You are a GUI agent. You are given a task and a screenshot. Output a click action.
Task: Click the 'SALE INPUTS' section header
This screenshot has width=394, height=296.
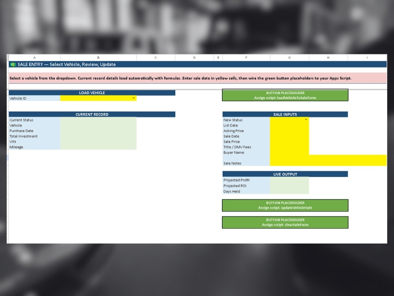pos(285,114)
